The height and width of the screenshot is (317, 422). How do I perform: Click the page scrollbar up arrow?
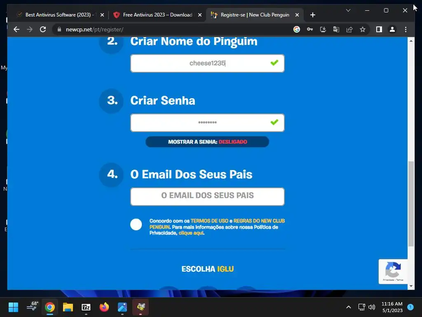tap(411, 41)
